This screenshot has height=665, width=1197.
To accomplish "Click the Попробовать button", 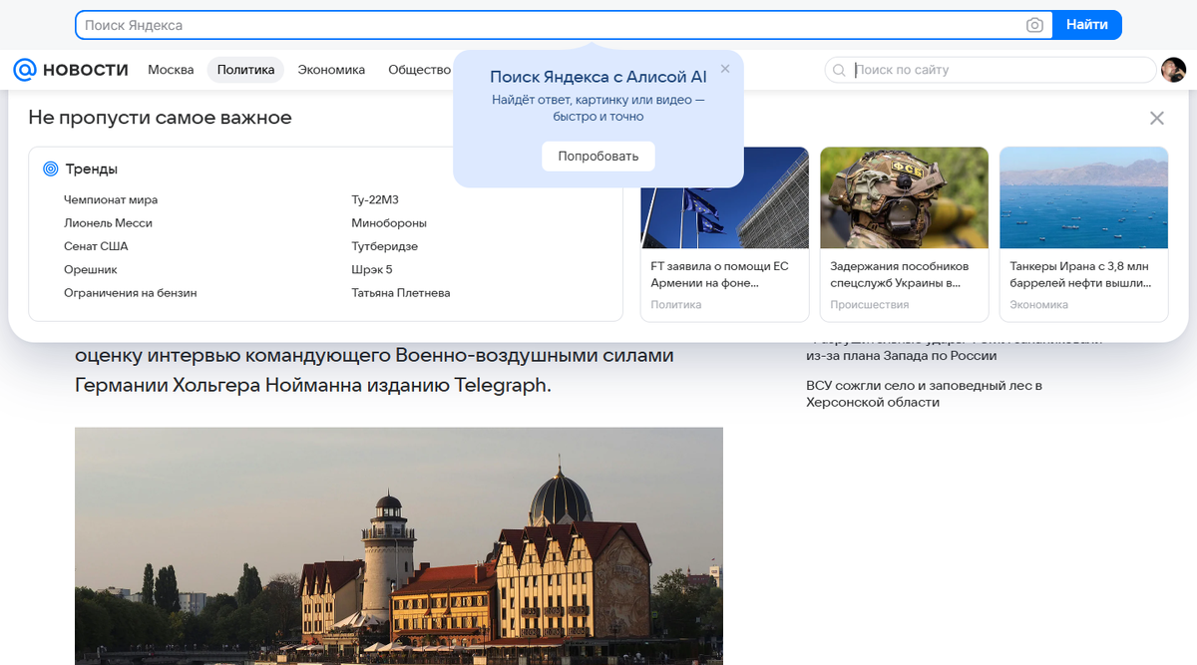I will [598, 157].
